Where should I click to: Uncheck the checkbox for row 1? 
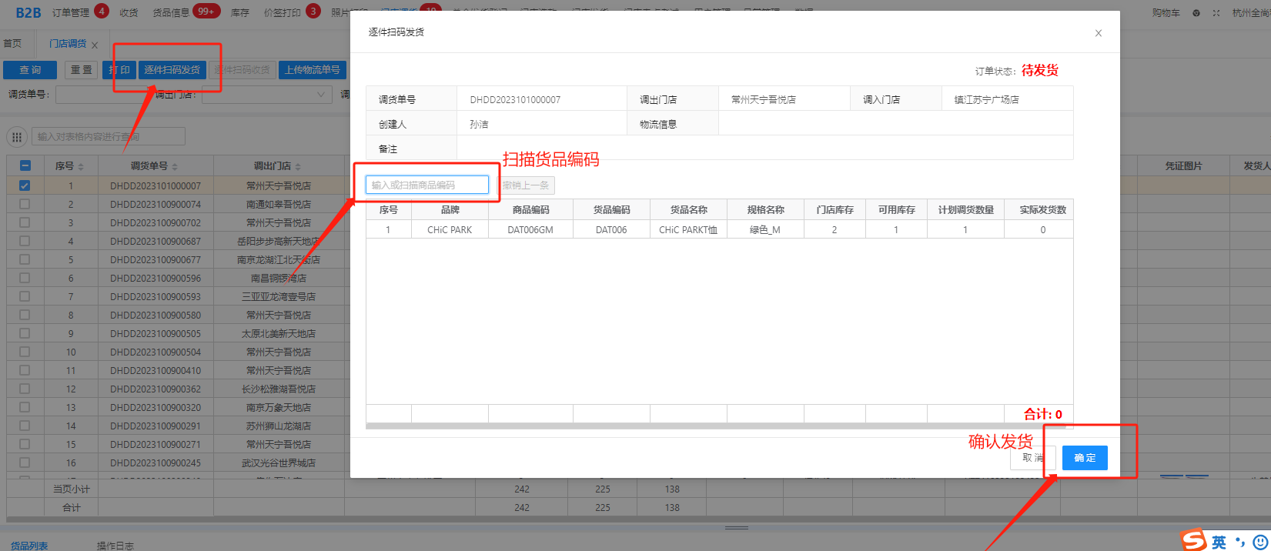[25, 185]
